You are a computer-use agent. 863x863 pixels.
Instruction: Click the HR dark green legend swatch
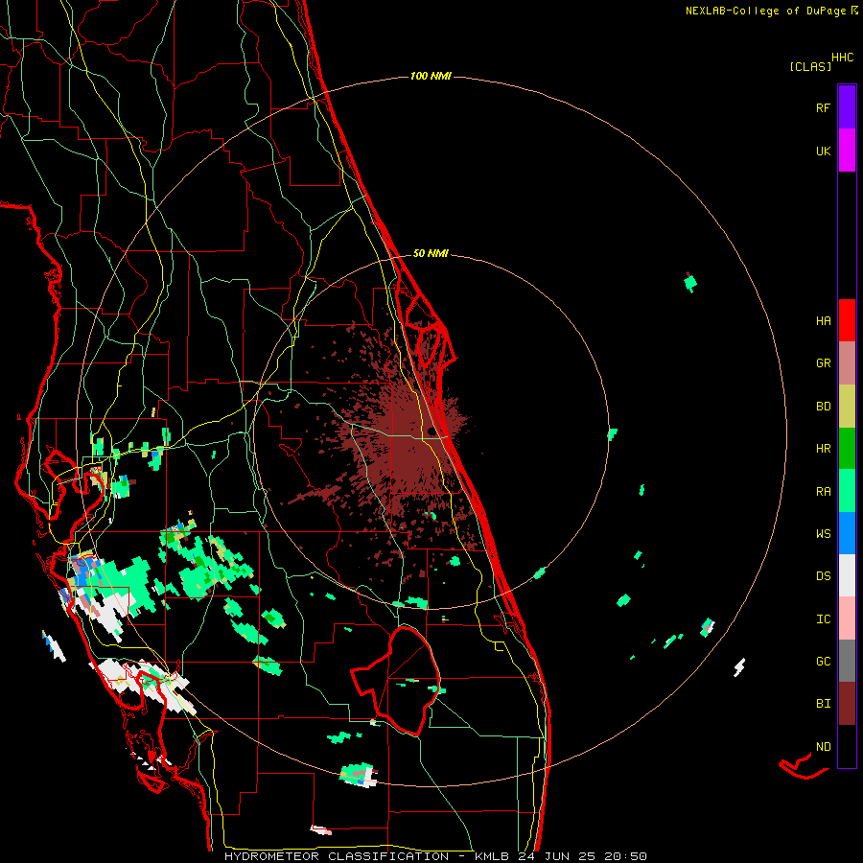pyautogui.click(x=847, y=449)
